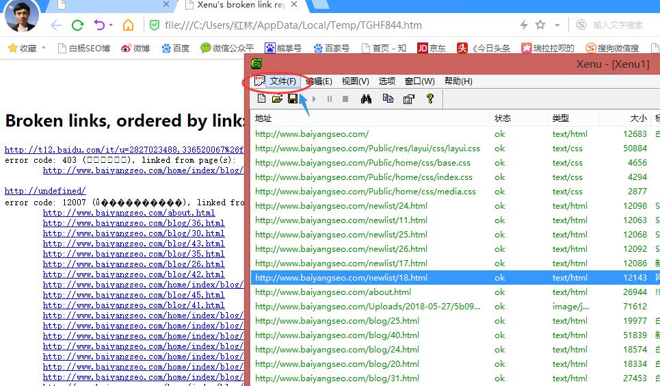660x386 pixels.
Task: Click the Stop square icon in Xenu toolbar
Action: (345, 99)
